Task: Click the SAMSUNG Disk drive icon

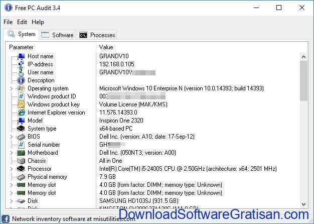Action: 21,201
